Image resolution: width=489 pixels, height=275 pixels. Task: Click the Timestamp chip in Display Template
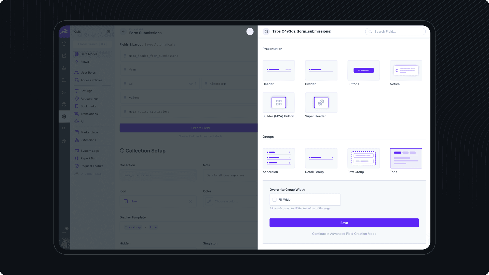(133, 227)
